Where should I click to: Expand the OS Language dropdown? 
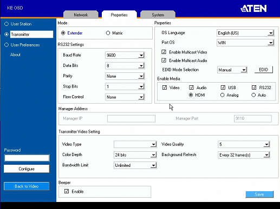[245, 33]
